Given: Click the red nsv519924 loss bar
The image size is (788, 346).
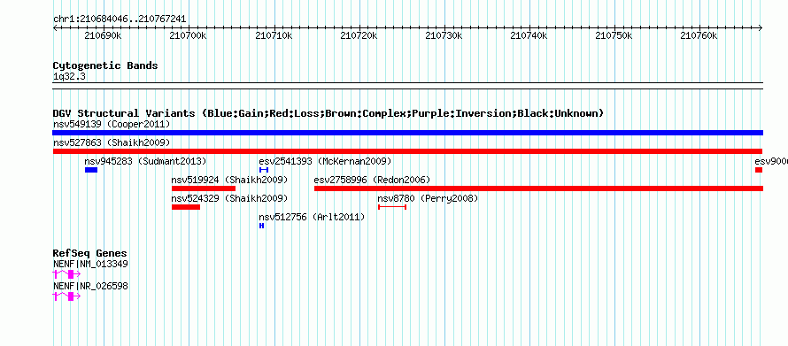Looking at the screenshot, I should [204, 188].
